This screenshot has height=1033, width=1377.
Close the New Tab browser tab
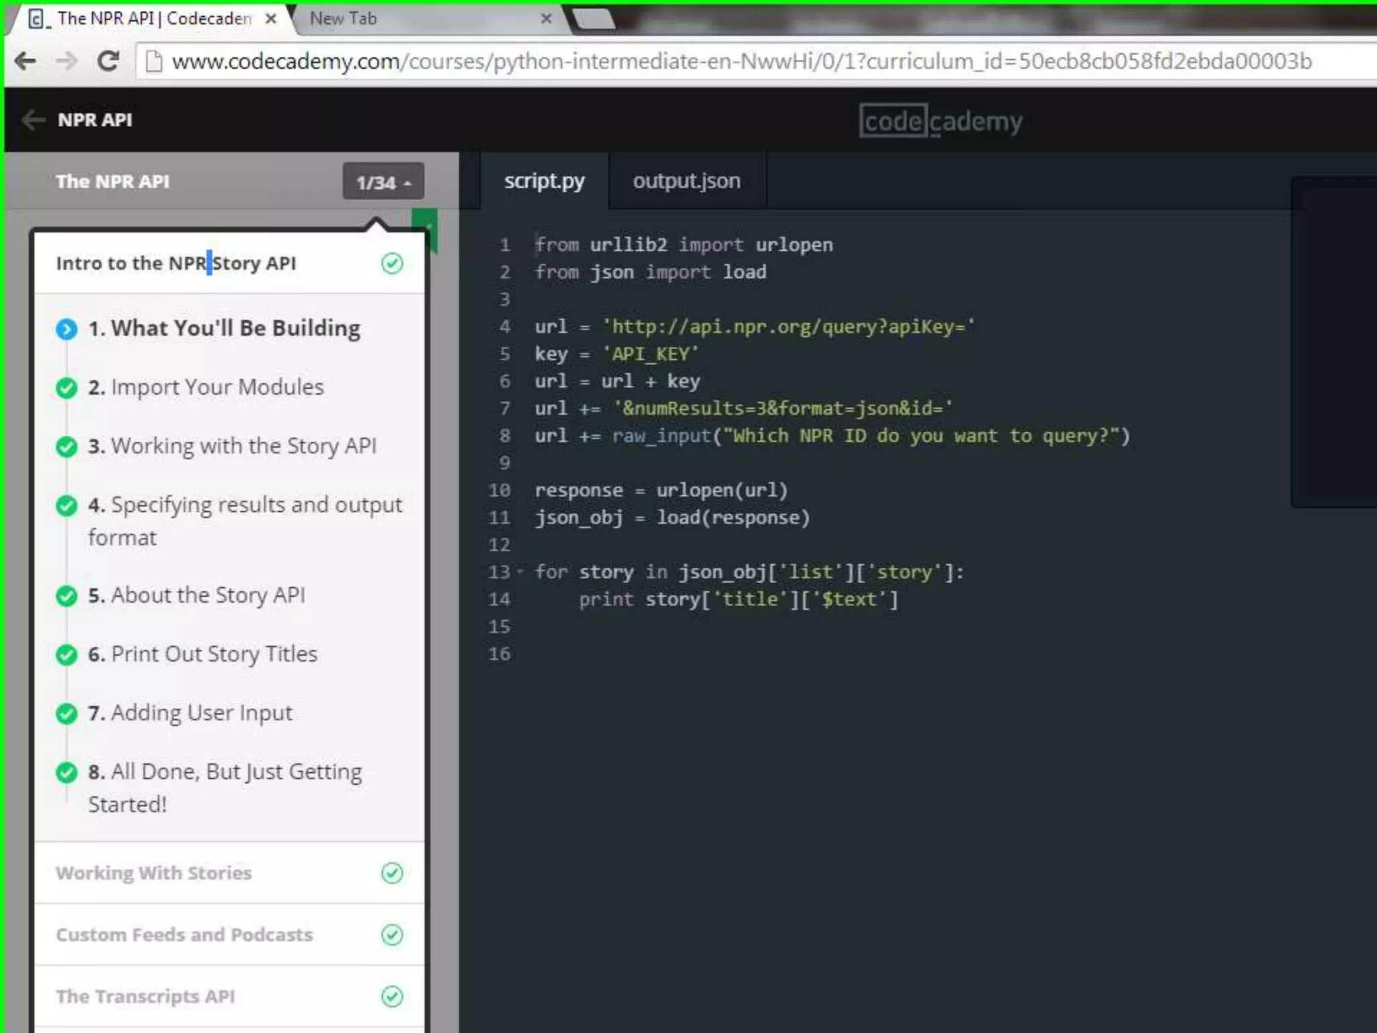tap(546, 19)
